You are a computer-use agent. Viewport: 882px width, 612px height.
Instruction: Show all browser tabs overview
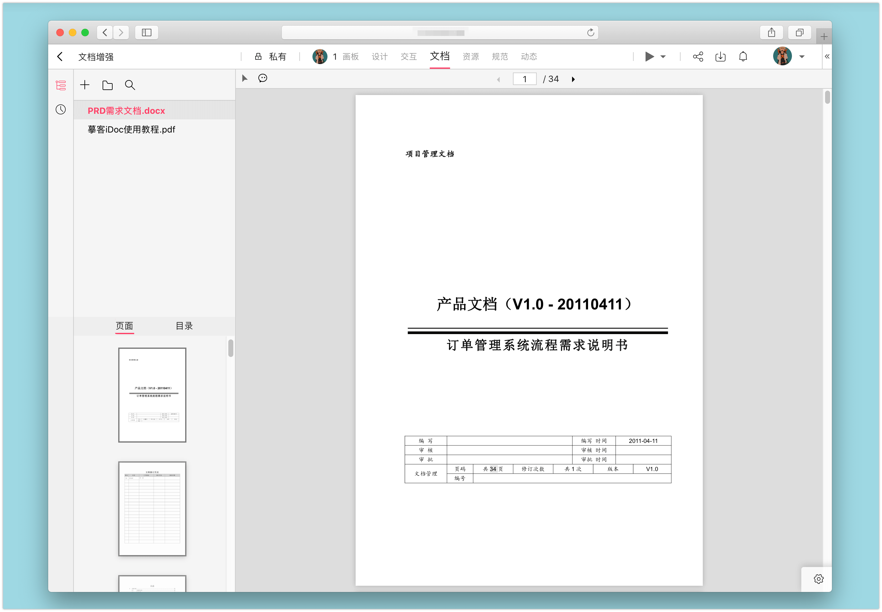coord(799,33)
